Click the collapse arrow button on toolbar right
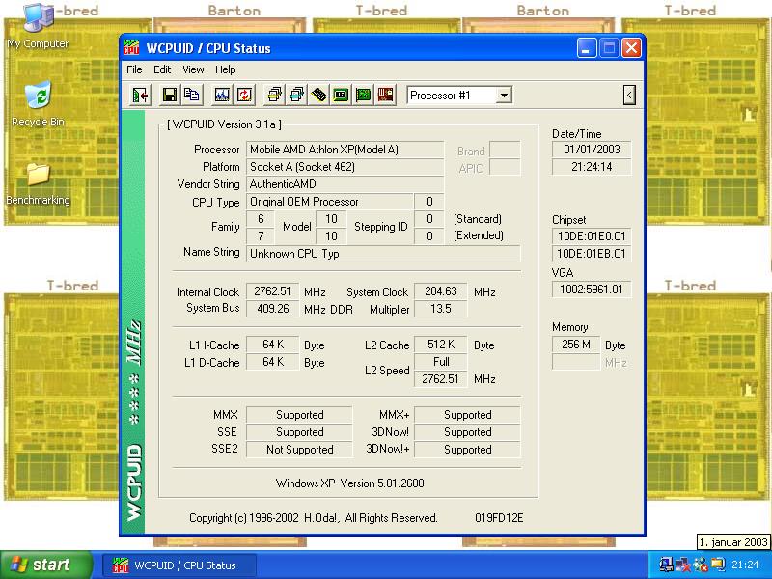The image size is (772, 579). [x=629, y=95]
